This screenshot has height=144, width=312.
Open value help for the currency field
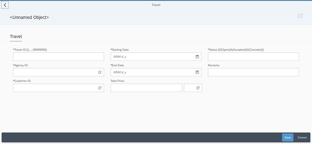pos(198,88)
